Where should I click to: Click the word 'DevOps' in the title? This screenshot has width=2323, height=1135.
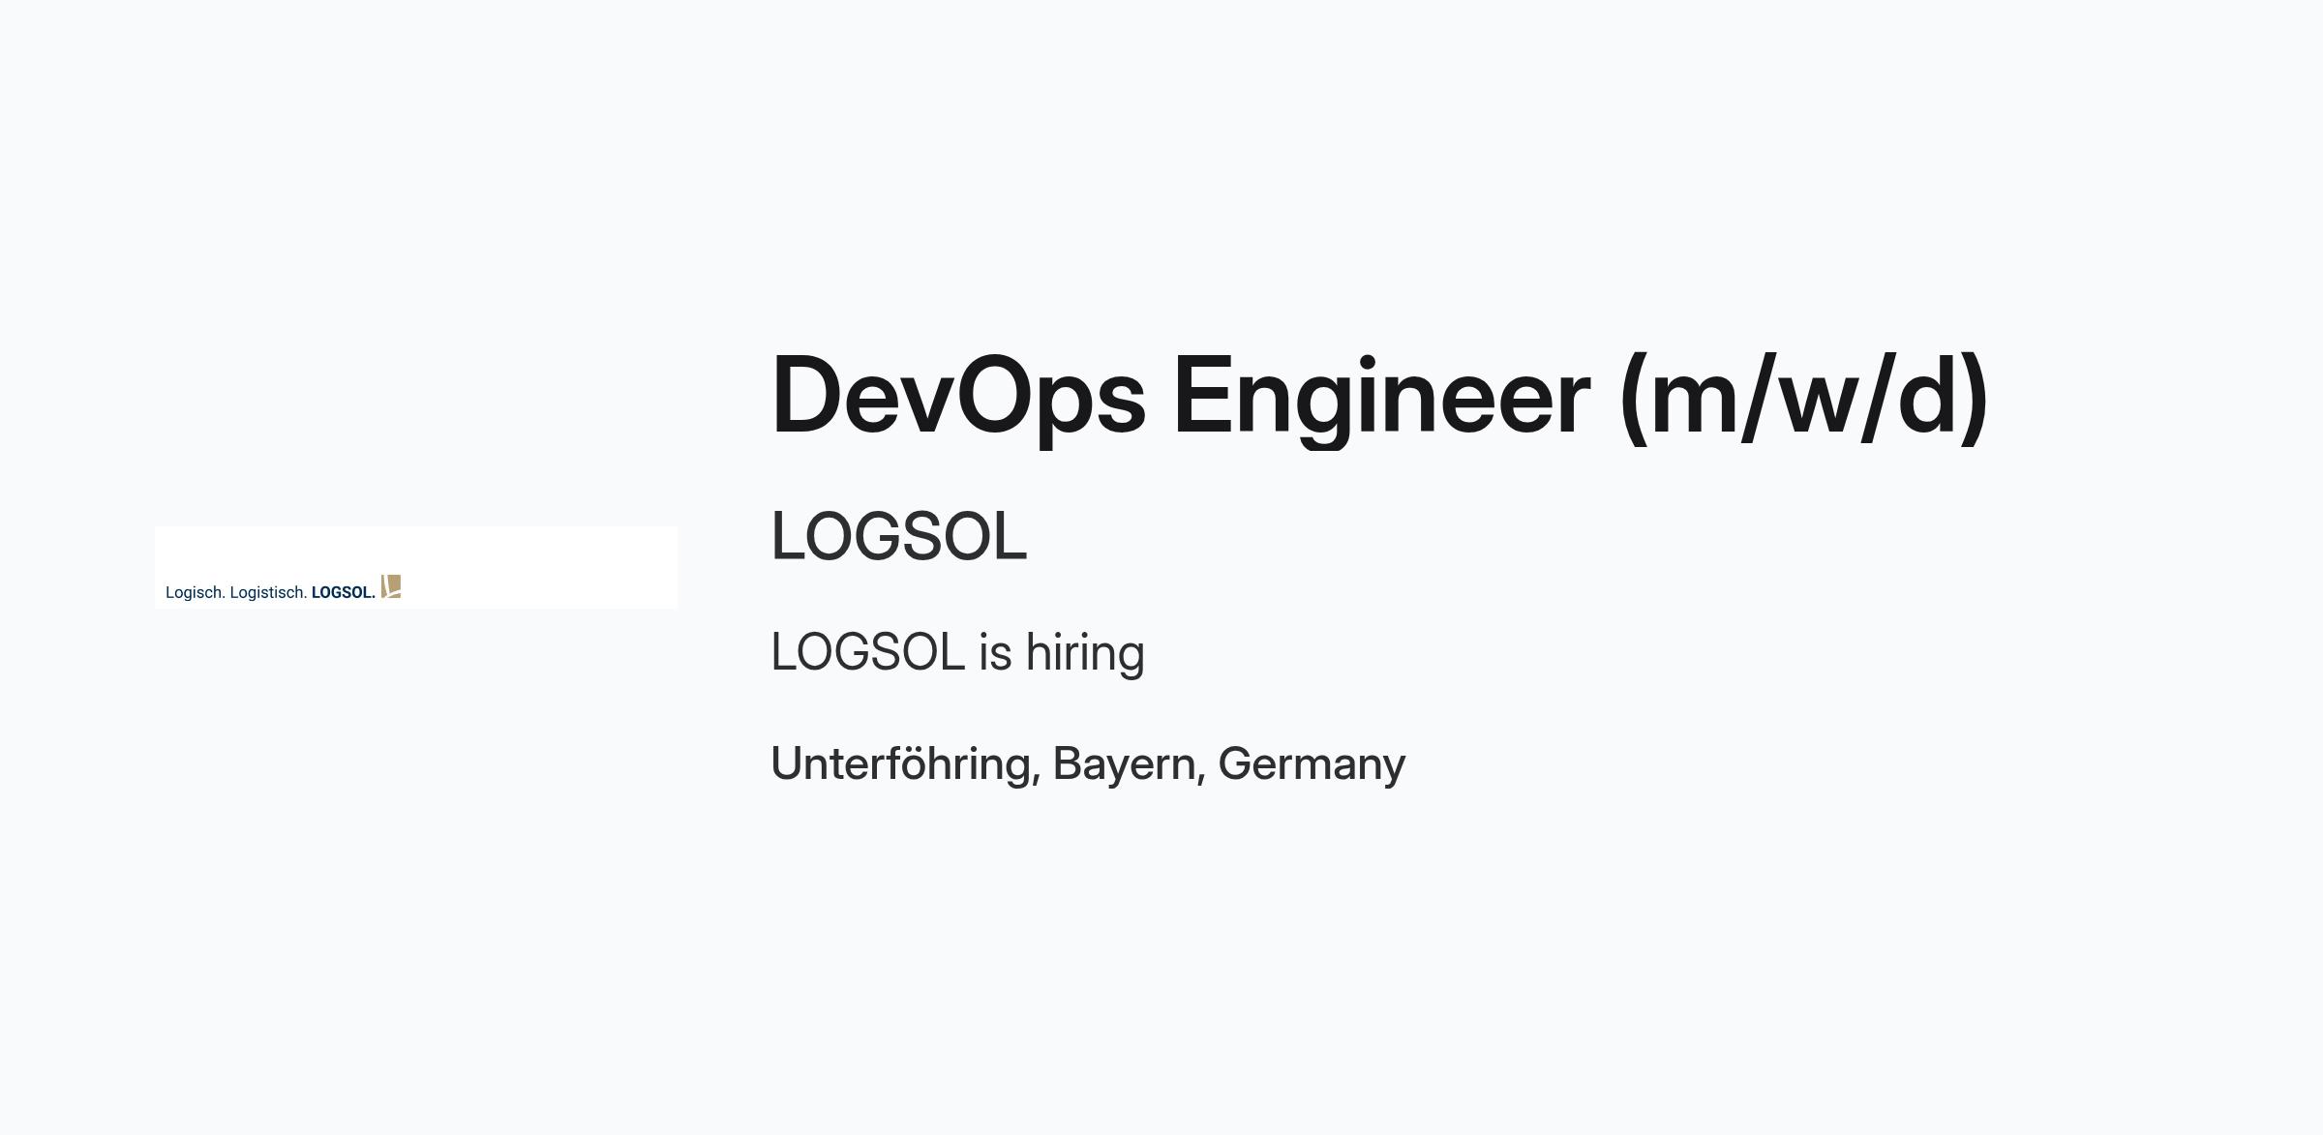click(958, 397)
